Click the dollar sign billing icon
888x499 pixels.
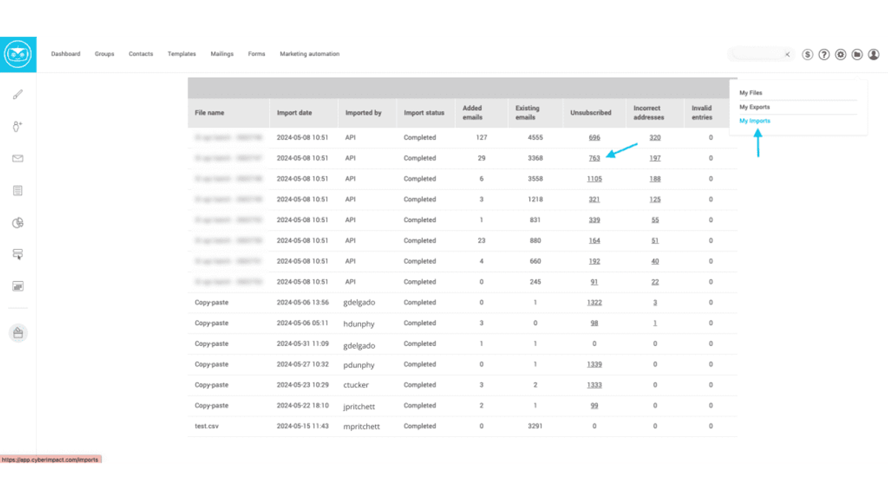pyautogui.click(x=807, y=55)
